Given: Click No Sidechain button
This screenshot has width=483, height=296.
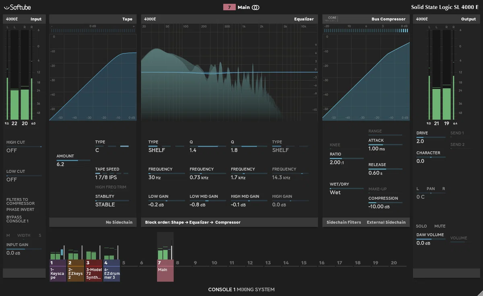Looking at the screenshot, I should tap(120, 222).
